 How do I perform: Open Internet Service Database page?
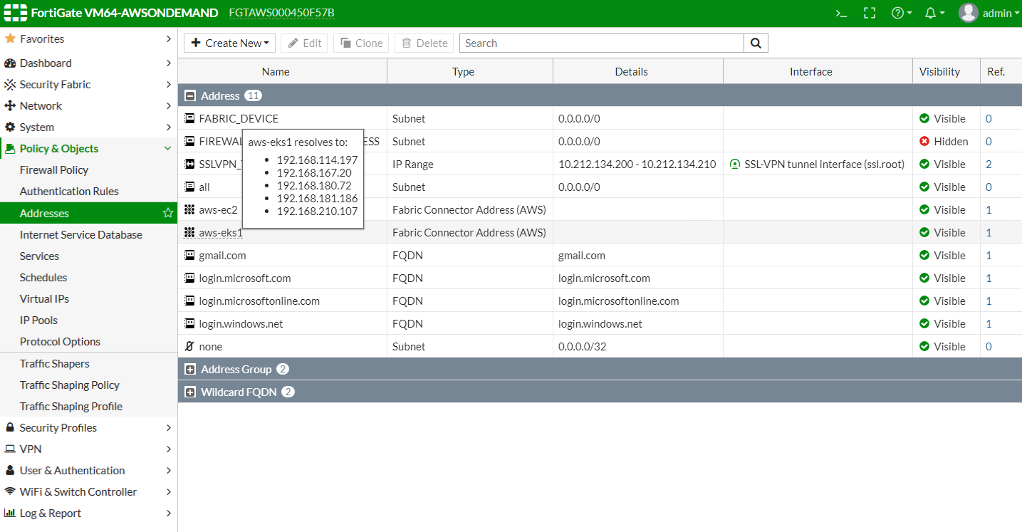coord(81,235)
